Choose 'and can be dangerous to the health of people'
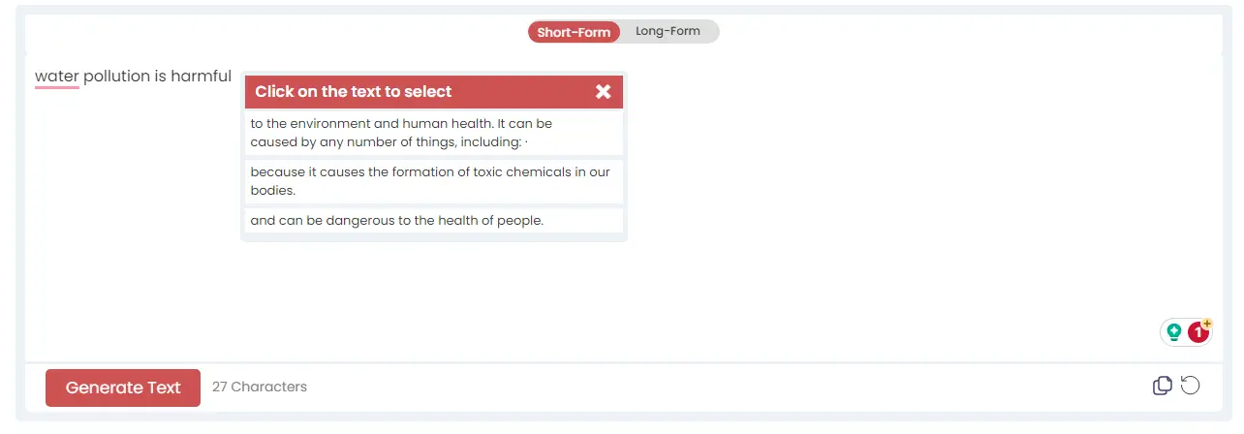This screenshot has width=1244, height=434. [x=434, y=220]
